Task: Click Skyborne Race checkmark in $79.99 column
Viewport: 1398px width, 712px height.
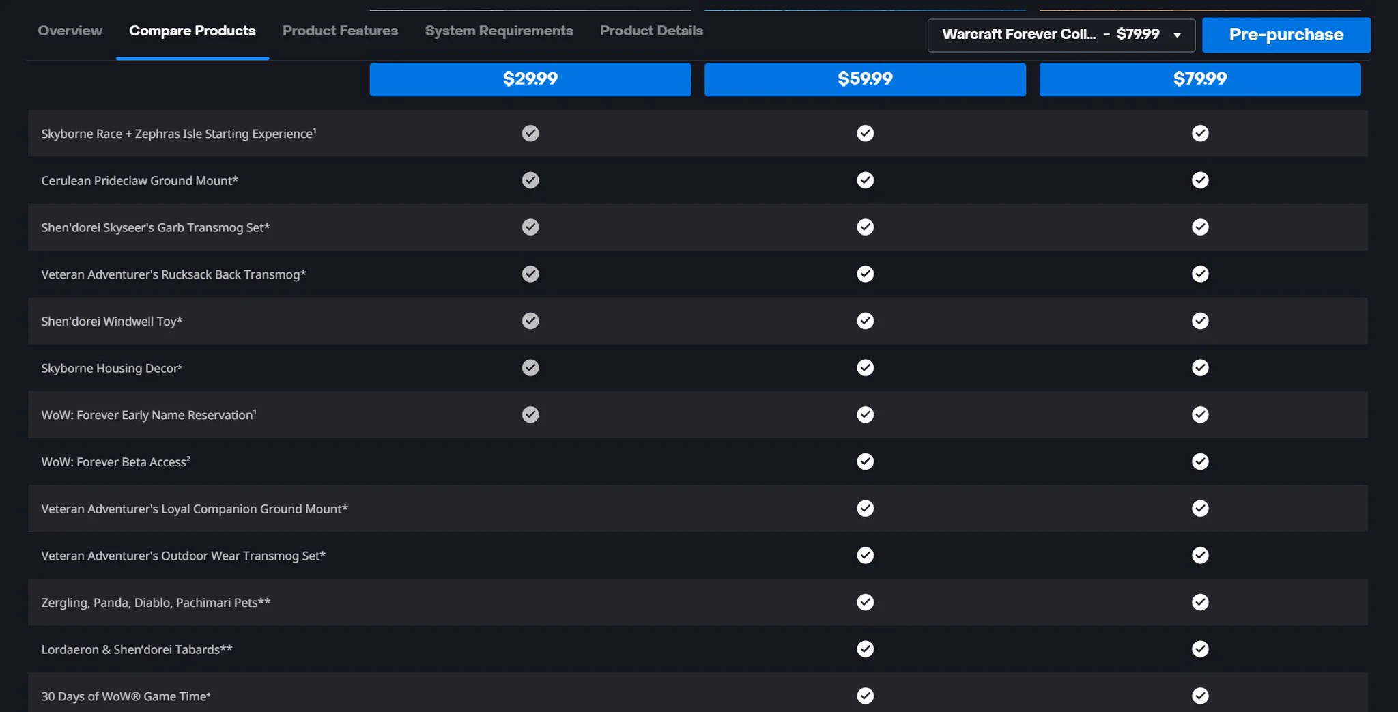Action: [1200, 133]
